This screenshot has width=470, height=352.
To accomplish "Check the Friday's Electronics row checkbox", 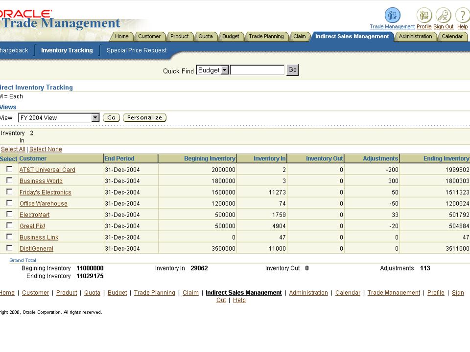I will pyautogui.click(x=10, y=192).
